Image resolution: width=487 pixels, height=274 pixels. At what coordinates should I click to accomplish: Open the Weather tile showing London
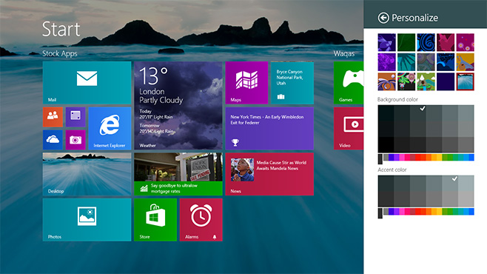pos(178,106)
